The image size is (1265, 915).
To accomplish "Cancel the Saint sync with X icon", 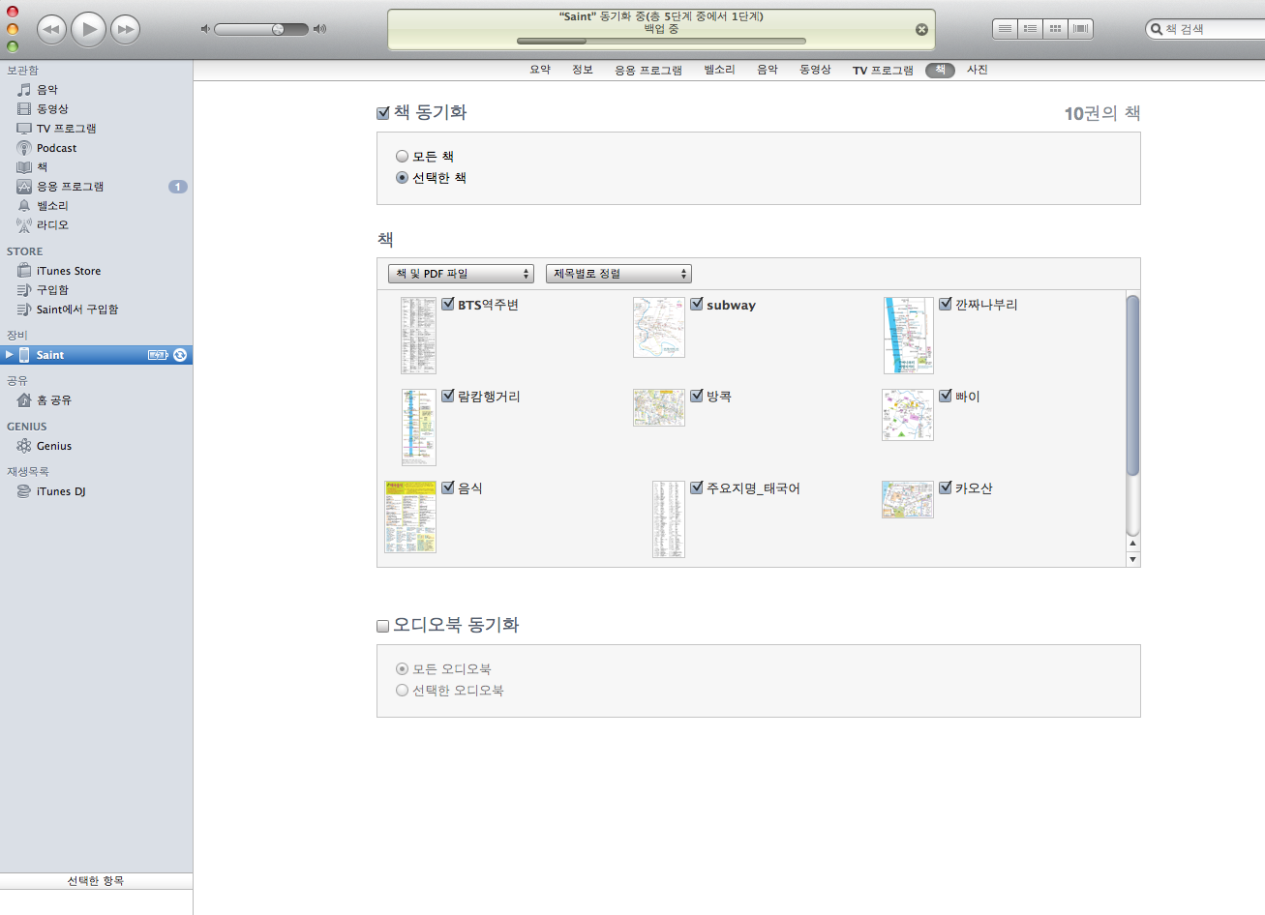I will (x=921, y=29).
